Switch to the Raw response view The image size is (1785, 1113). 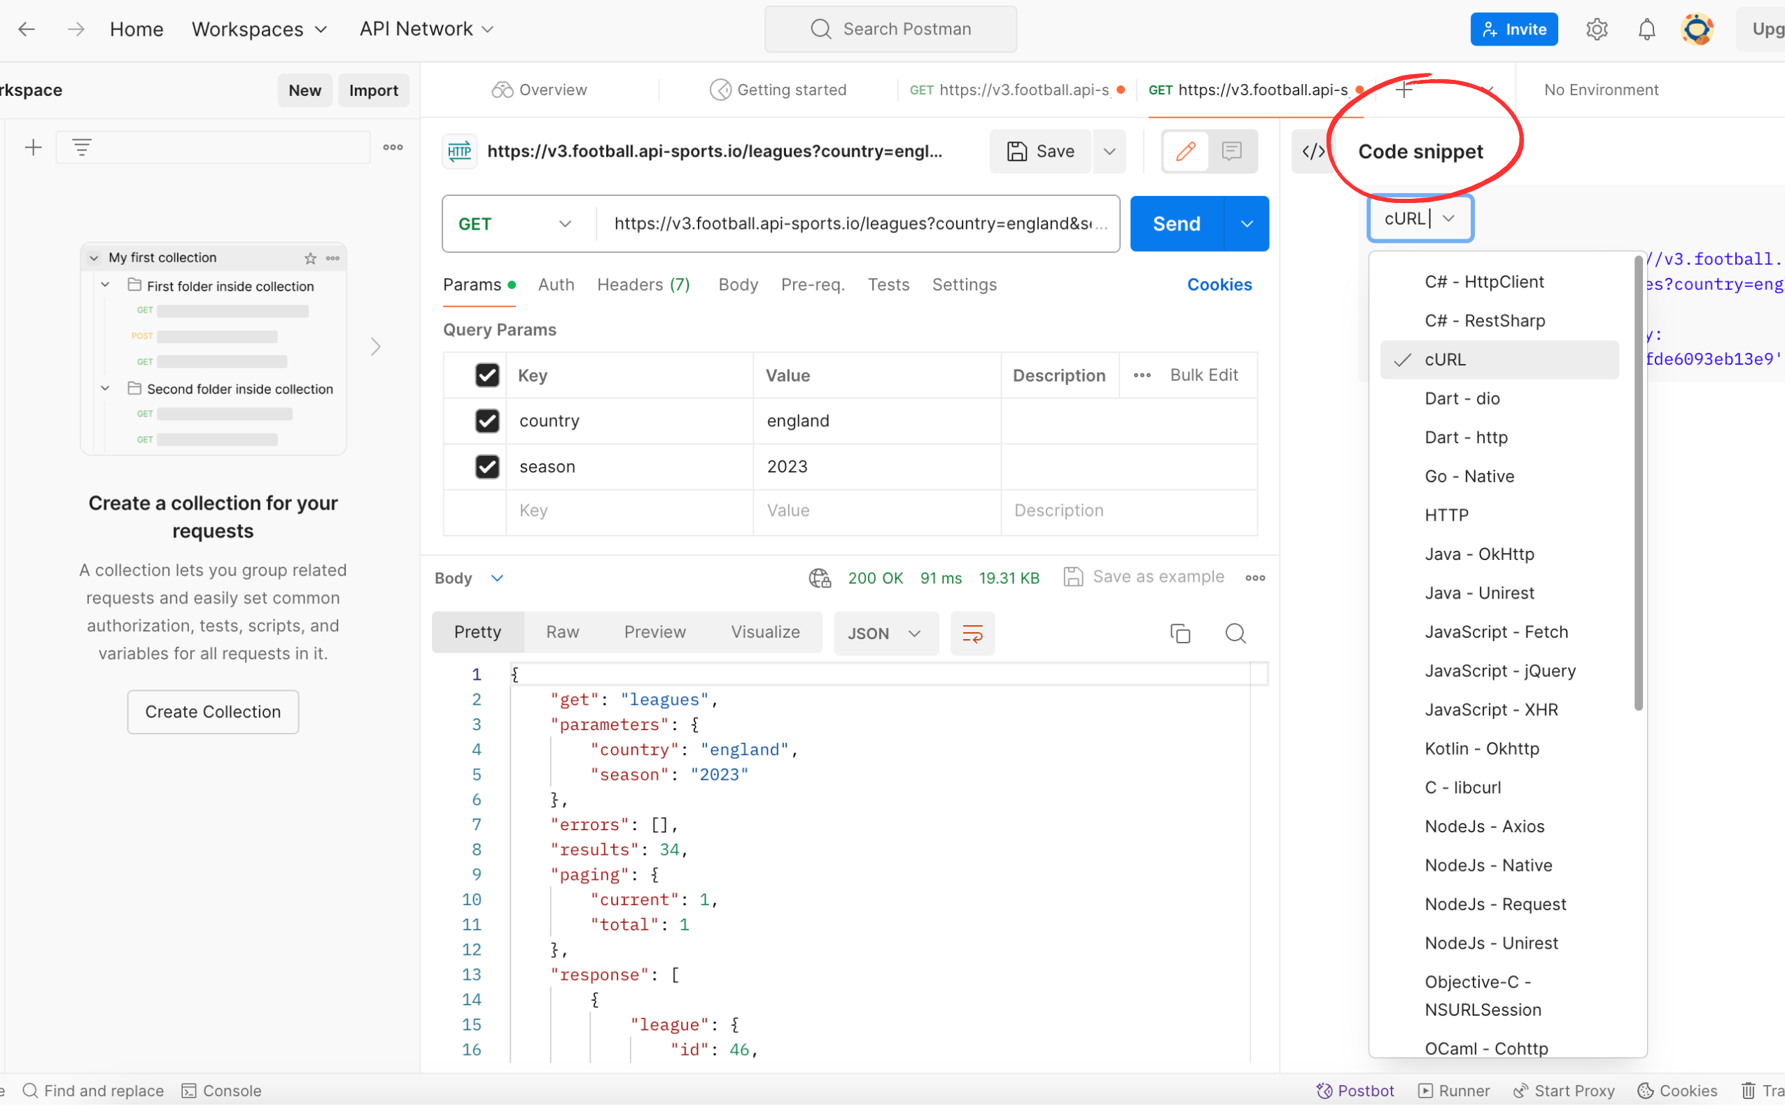tap(562, 632)
